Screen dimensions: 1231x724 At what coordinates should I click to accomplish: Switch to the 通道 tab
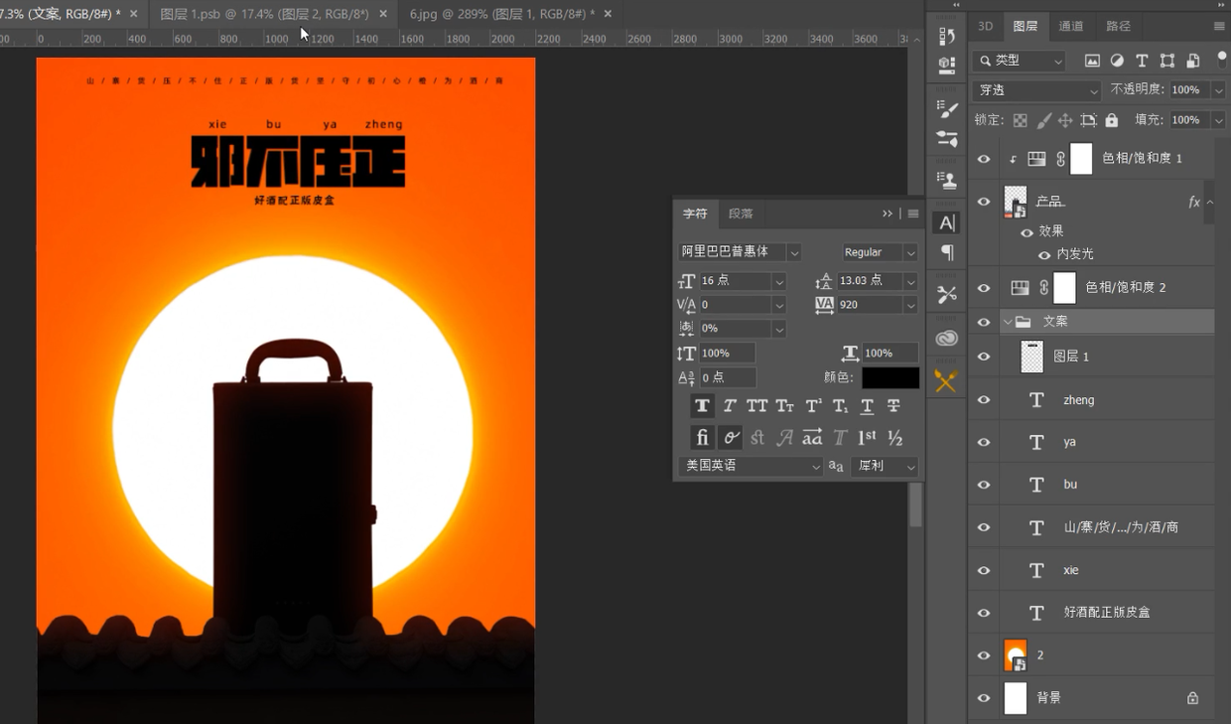coord(1071,26)
